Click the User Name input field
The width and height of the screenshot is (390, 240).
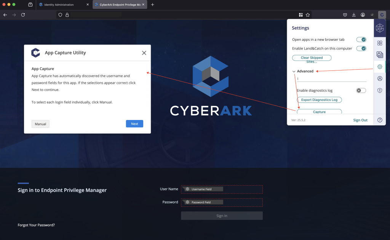click(222, 189)
